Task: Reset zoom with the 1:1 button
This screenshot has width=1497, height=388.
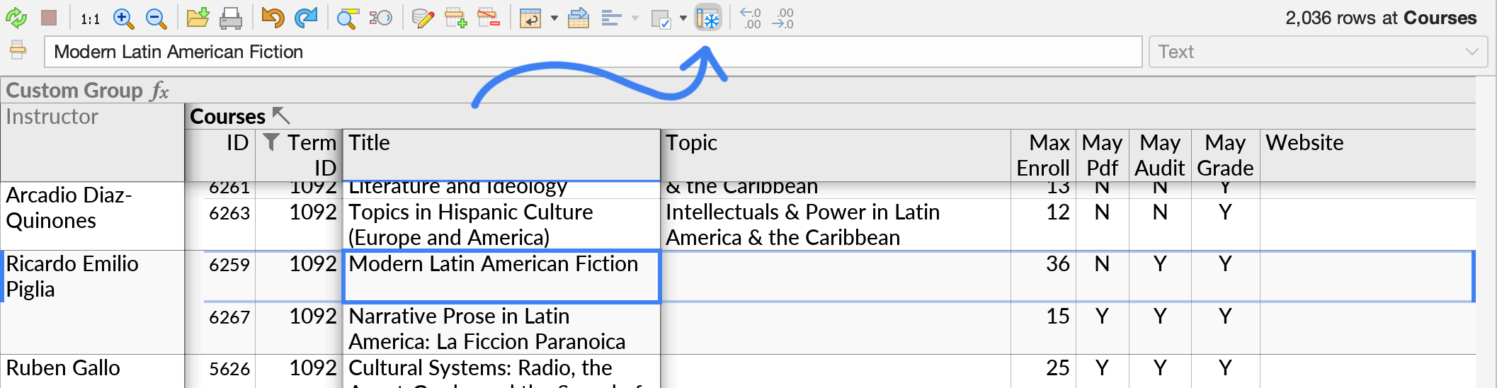Action: (x=90, y=18)
